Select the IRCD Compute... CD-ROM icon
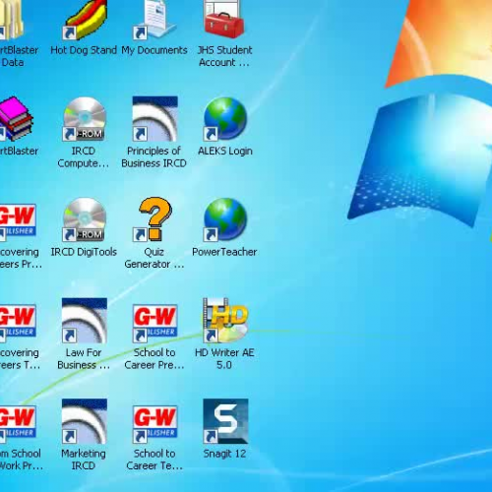492x492 pixels. click(x=85, y=119)
